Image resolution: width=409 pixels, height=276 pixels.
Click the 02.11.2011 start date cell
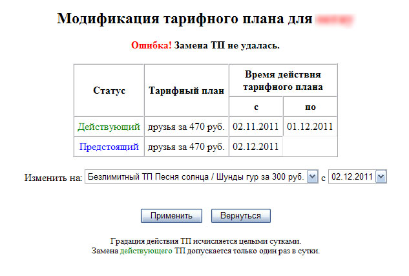click(256, 127)
